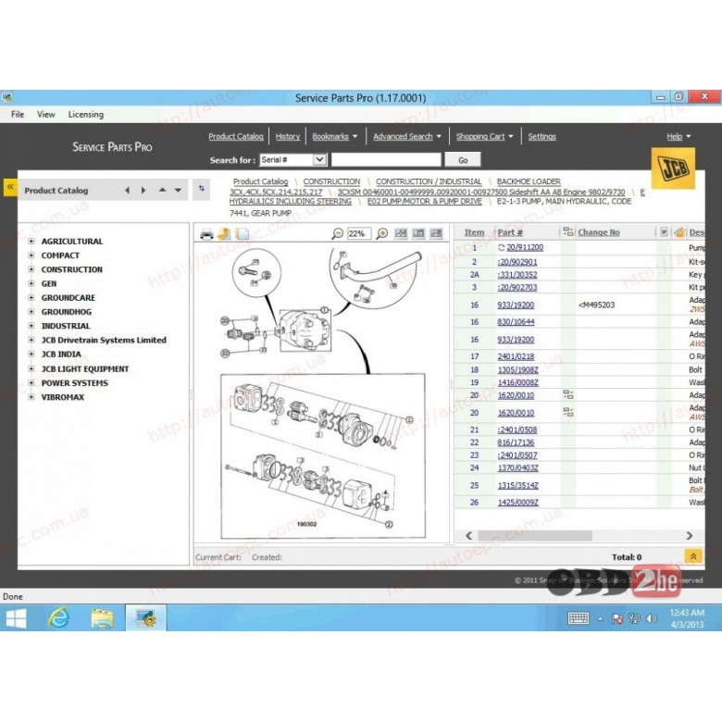Viewport: 722px width, 722px height.
Task: Click the cart column header icon
Action: click(679, 232)
